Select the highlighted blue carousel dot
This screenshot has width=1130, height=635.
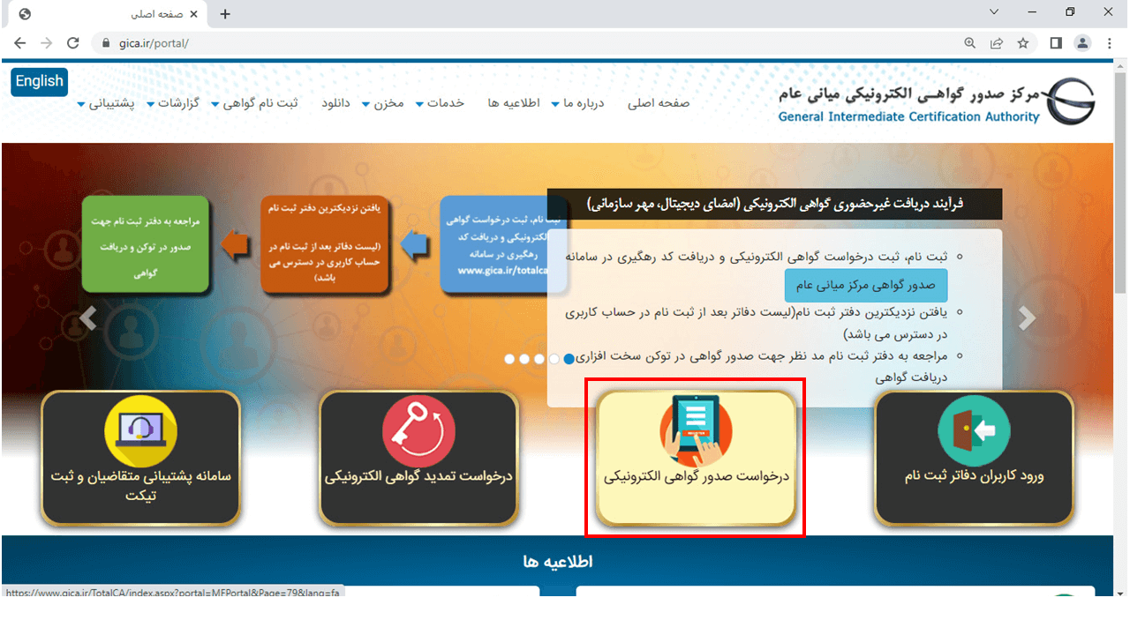coord(569,359)
